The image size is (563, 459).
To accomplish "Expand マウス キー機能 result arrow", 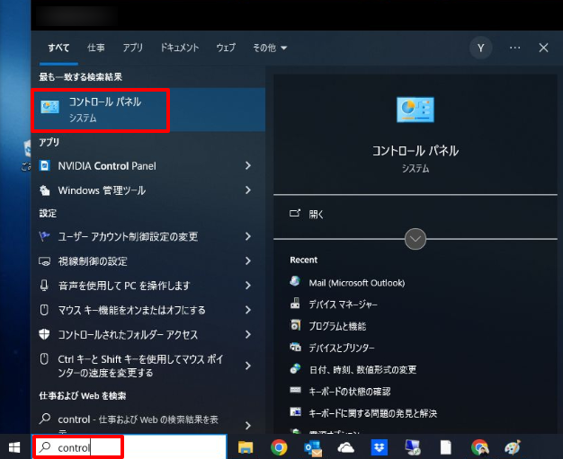I will 248,310.
